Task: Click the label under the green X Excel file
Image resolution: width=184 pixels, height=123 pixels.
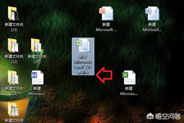Action: pos(129,91)
